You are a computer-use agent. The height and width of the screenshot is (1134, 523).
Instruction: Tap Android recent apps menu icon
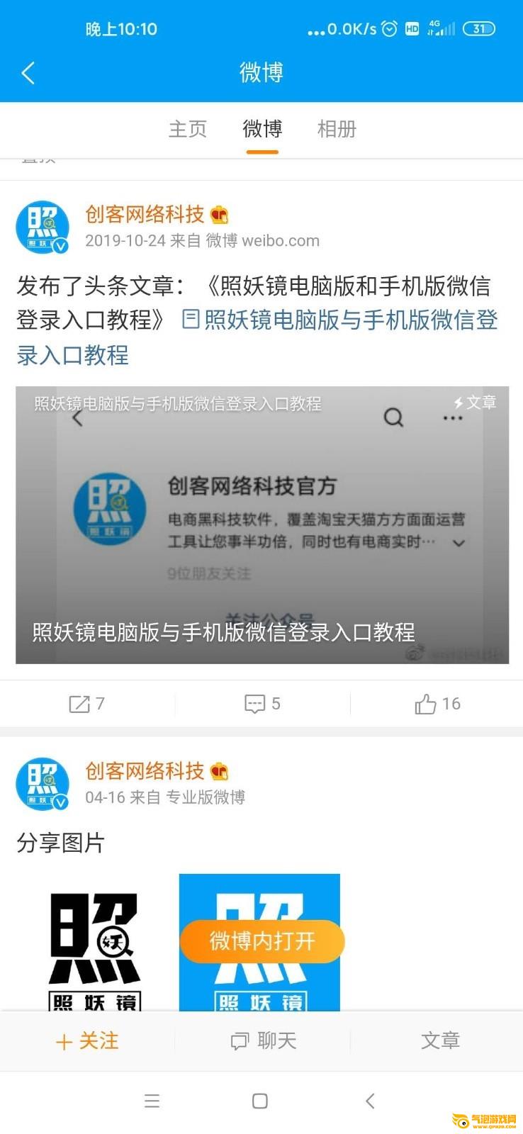[x=152, y=1101]
